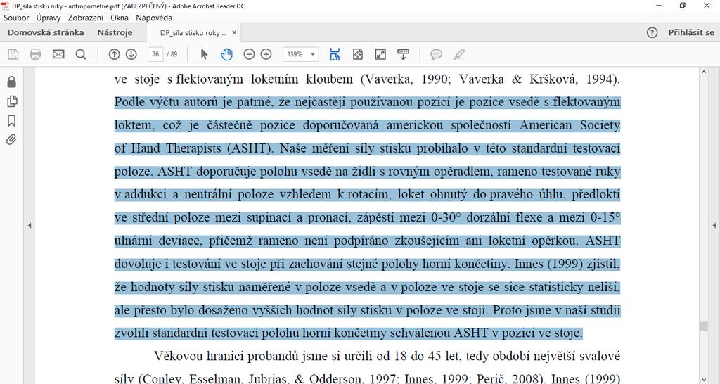
Task: Open the help question mark icon
Action: click(652, 32)
